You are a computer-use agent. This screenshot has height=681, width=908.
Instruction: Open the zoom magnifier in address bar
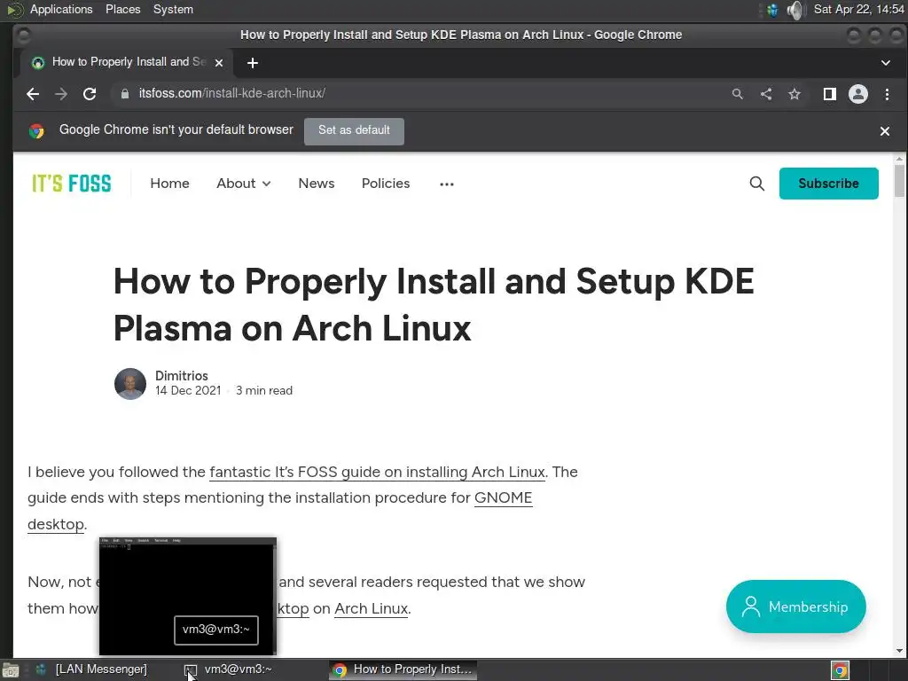point(737,94)
